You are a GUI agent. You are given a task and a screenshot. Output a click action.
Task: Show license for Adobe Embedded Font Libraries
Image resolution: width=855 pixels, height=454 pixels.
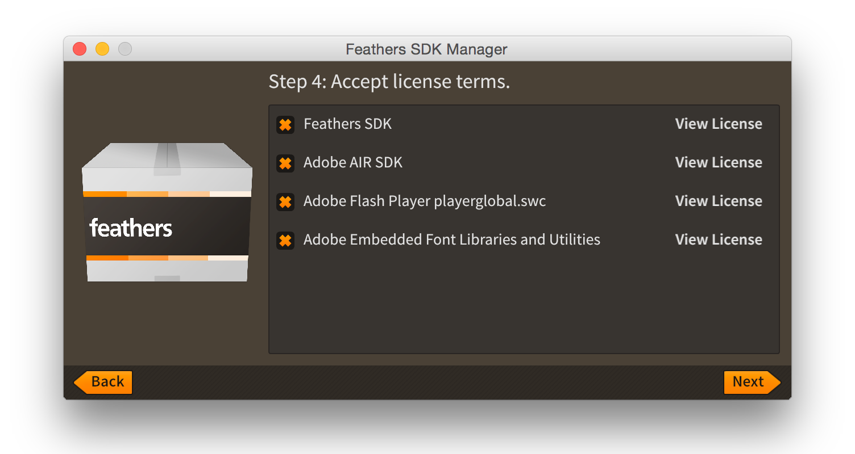(719, 239)
